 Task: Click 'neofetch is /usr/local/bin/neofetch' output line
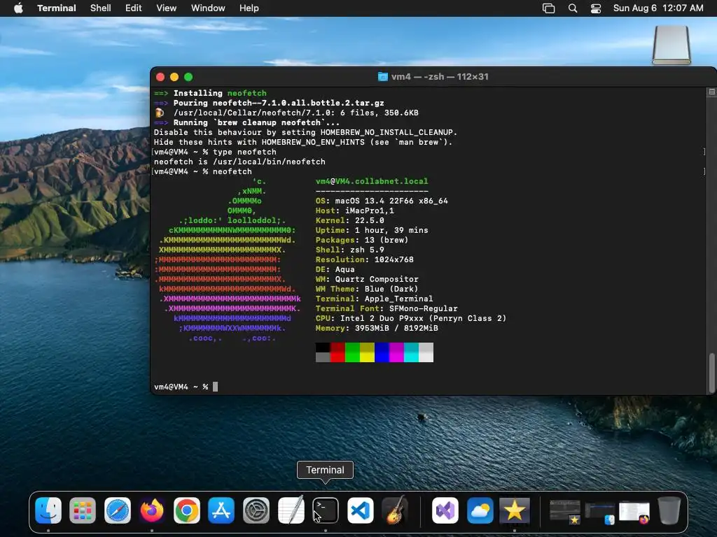(239, 162)
